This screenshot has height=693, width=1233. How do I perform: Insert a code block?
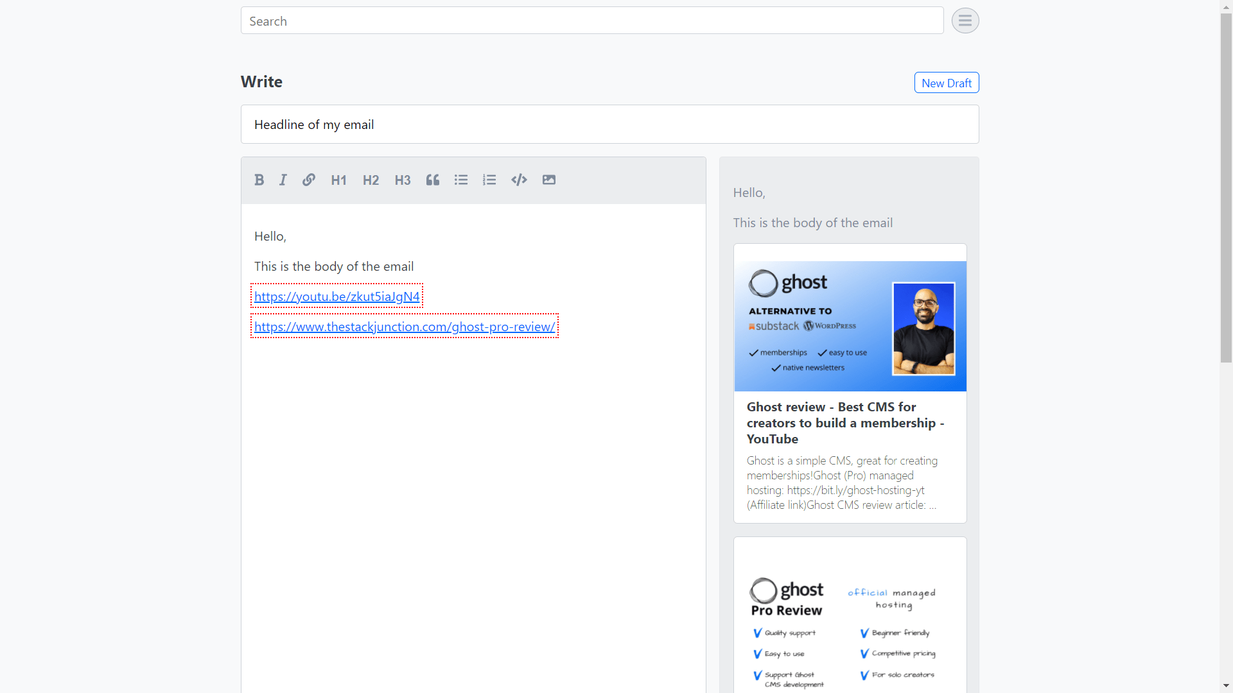pos(519,180)
